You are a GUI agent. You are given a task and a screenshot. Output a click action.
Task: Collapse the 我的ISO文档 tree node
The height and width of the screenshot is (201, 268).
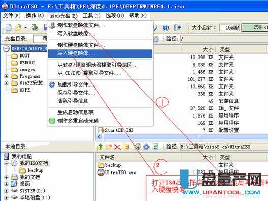(x=6, y=163)
